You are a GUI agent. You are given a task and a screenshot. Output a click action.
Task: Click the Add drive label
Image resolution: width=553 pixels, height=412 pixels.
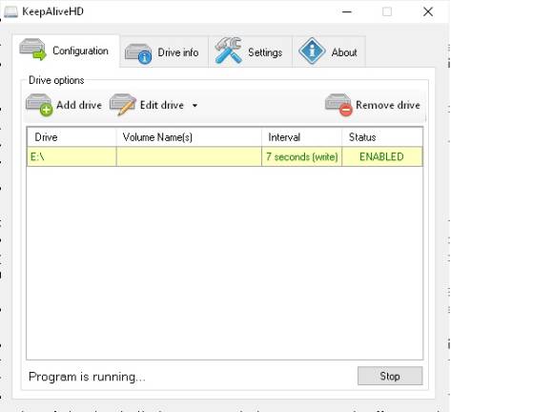click(x=79, y=105)
